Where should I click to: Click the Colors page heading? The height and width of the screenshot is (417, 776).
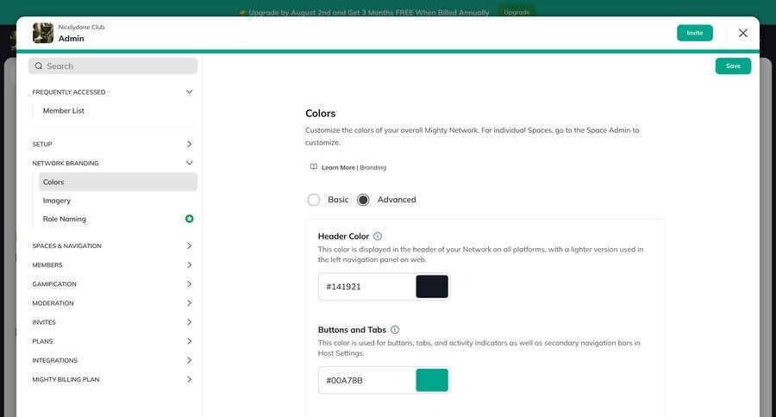click(321, 113)
